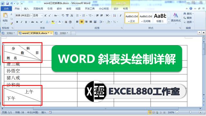206x116 pixels.
Task: Toggle Align Text Left button
Action: point(77,22)
